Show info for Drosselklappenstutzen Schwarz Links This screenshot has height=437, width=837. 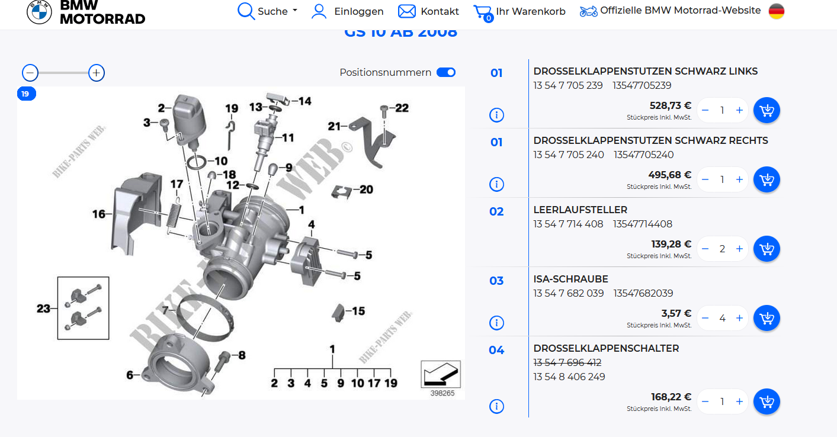click(496, 115)
